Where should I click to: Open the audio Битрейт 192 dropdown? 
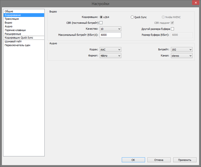(x=181, y=50)
